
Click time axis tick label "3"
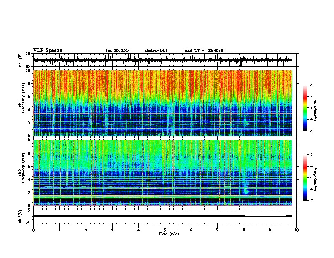pyautogui.click(x=112, y=230)
